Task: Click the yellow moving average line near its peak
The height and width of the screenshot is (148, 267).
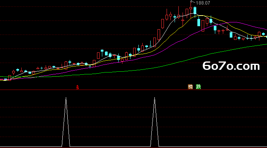Action: pyautogui.click(x=201, y=16)
